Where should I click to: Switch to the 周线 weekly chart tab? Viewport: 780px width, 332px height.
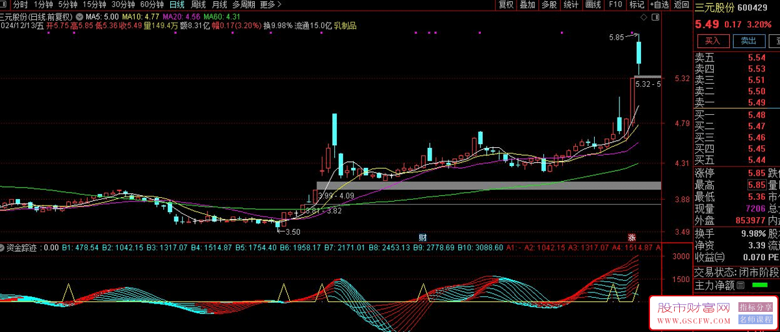coord(198,5)
